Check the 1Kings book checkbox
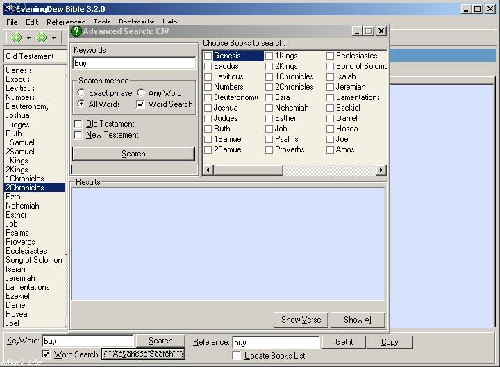Image resolution: width=500 pixels, height=367 pixels. click(269, 56)
